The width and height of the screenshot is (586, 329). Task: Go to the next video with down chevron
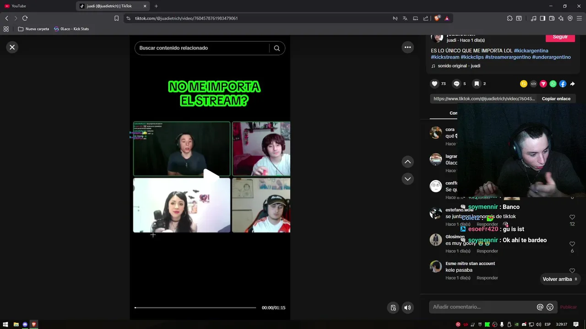click(x=407, y=179)
